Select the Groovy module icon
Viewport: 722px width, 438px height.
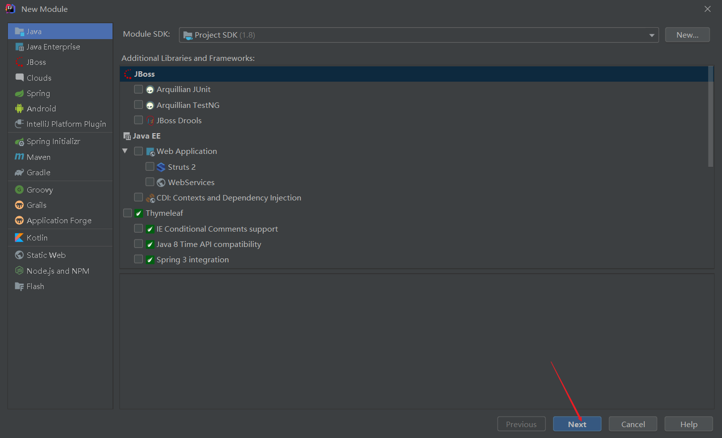19,190
